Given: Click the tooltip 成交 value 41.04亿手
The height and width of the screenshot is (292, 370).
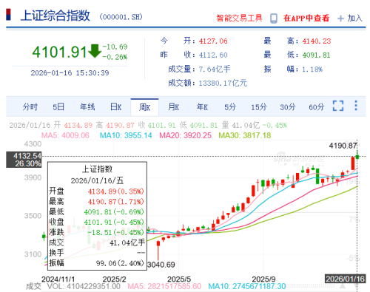Looking at the screenshot, I should (x=127, y=243).
